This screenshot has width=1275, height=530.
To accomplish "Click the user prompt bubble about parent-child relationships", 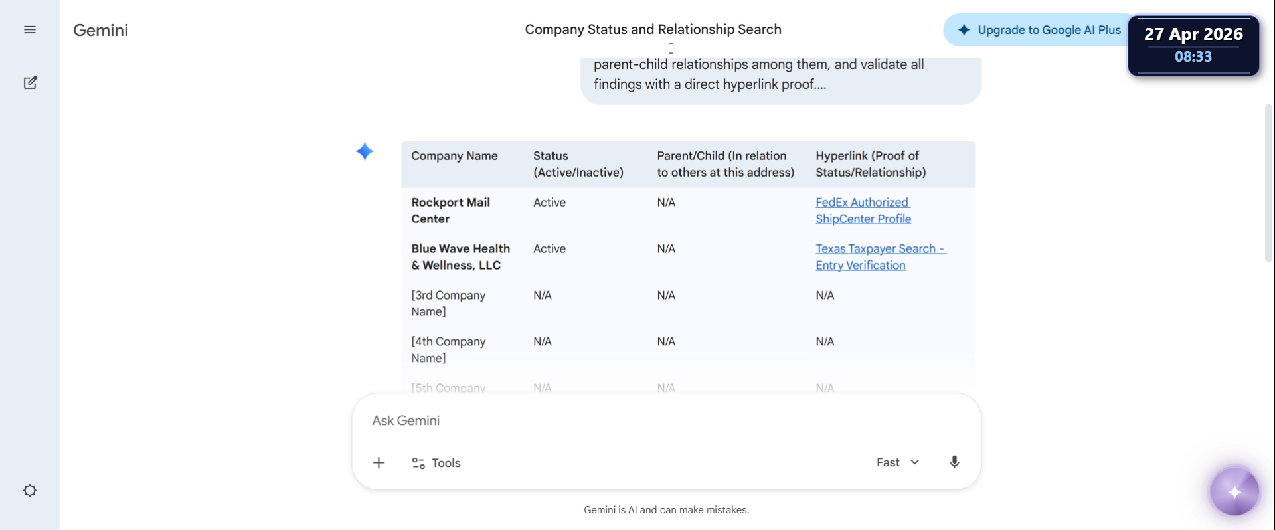I will (781, 81).
